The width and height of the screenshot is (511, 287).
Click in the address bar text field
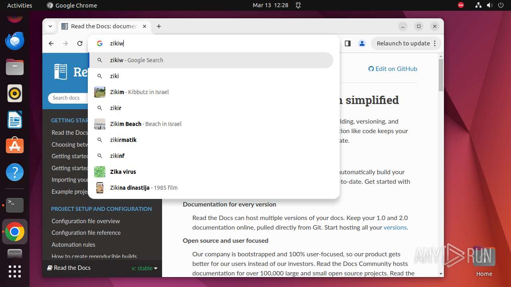222,43
